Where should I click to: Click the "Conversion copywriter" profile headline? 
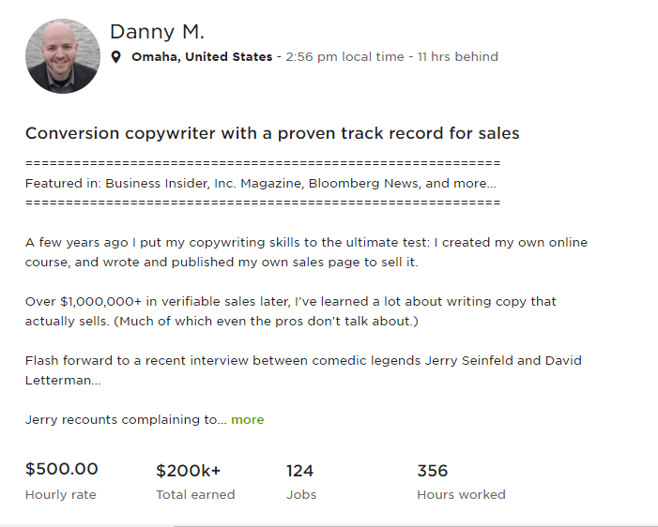pos(272,133)
